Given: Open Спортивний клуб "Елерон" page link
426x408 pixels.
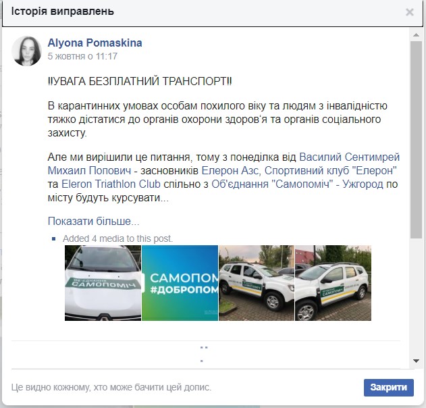Looking at the screenshot, I should (331, 171).
